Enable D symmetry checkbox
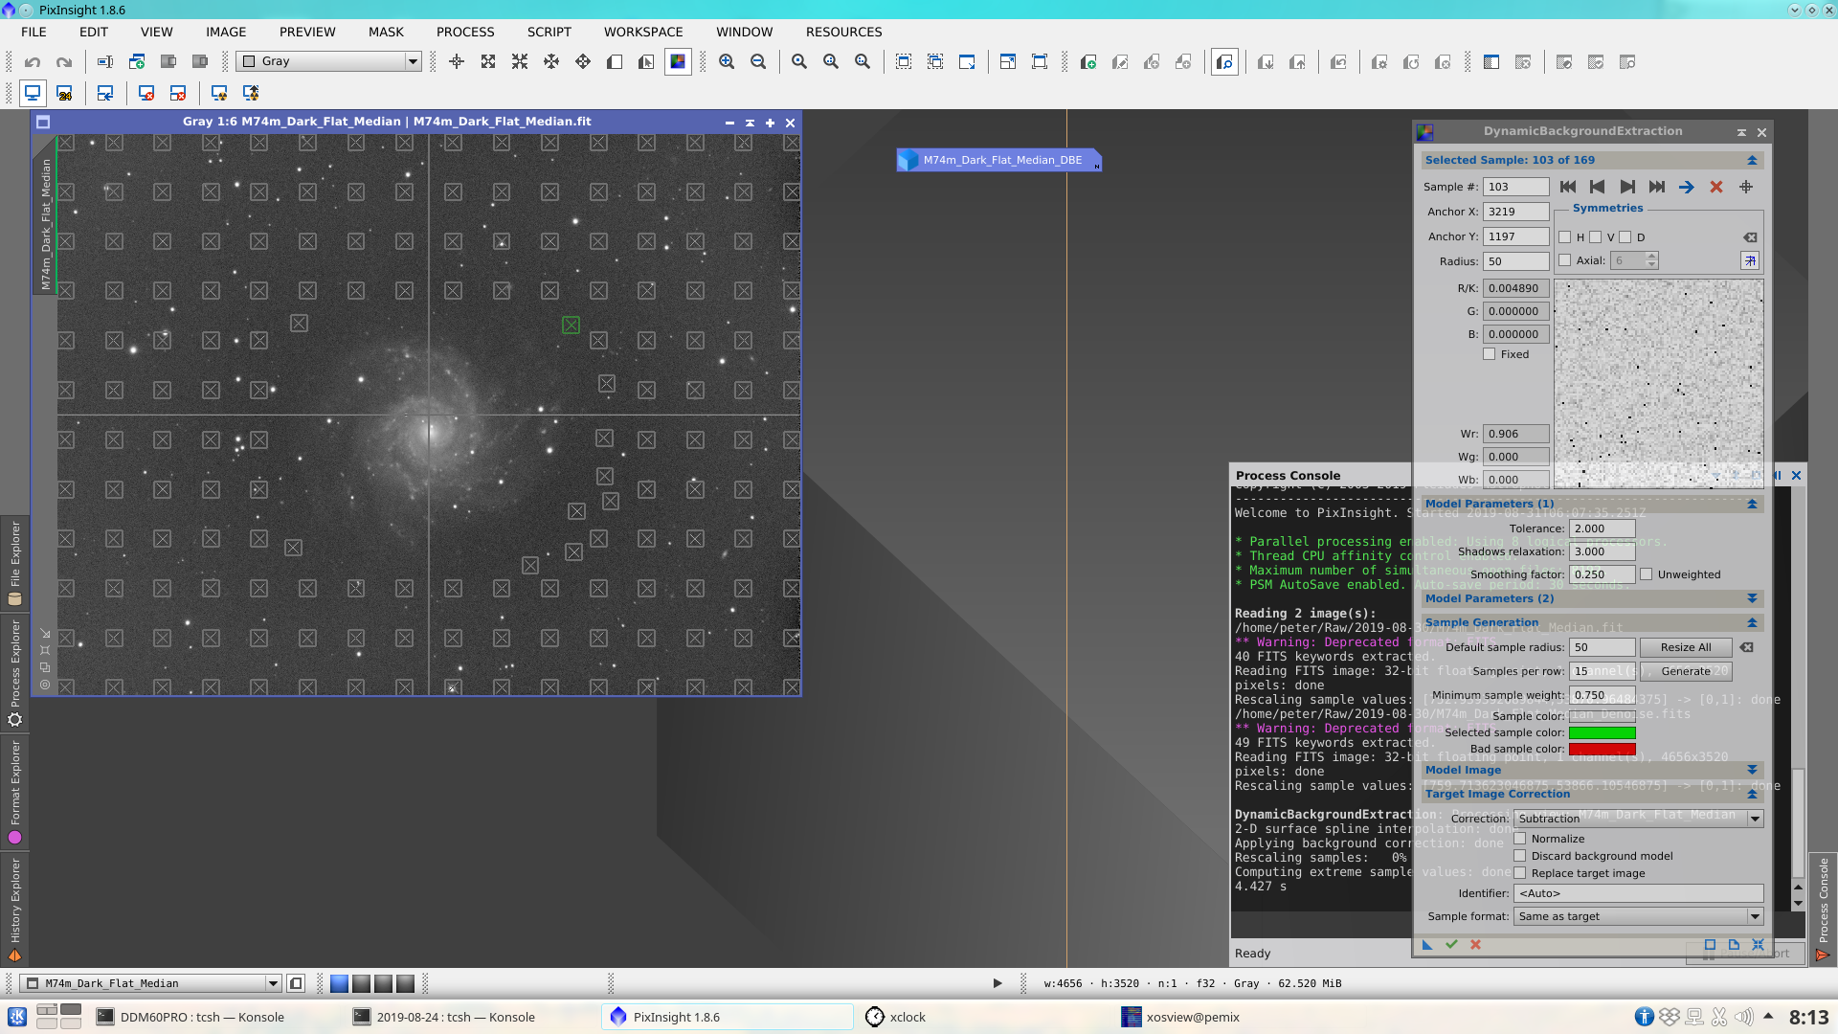Screen dimensions: 1838x1034 1625,237
